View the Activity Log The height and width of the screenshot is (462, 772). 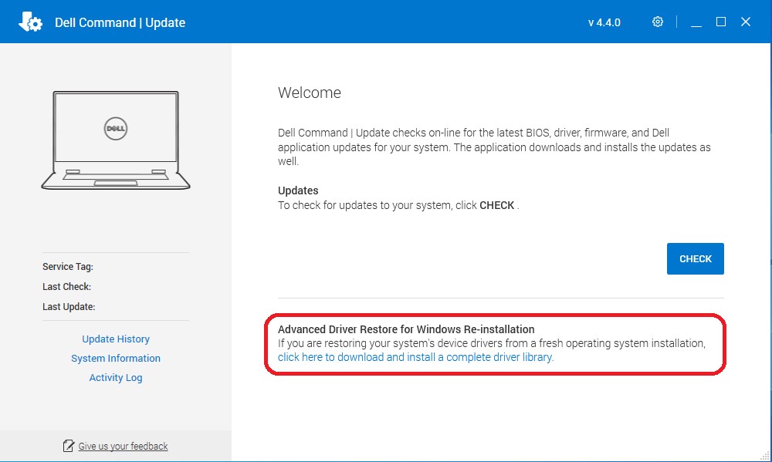116,377
